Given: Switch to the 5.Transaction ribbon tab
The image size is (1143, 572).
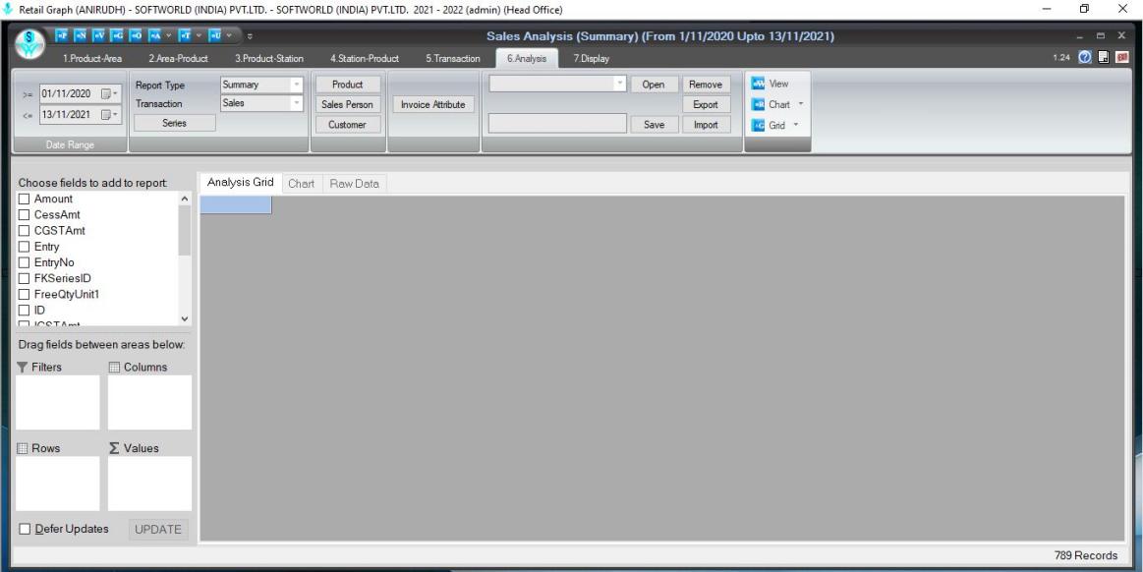Looking at the screenshot, I should tap(452, 59).
